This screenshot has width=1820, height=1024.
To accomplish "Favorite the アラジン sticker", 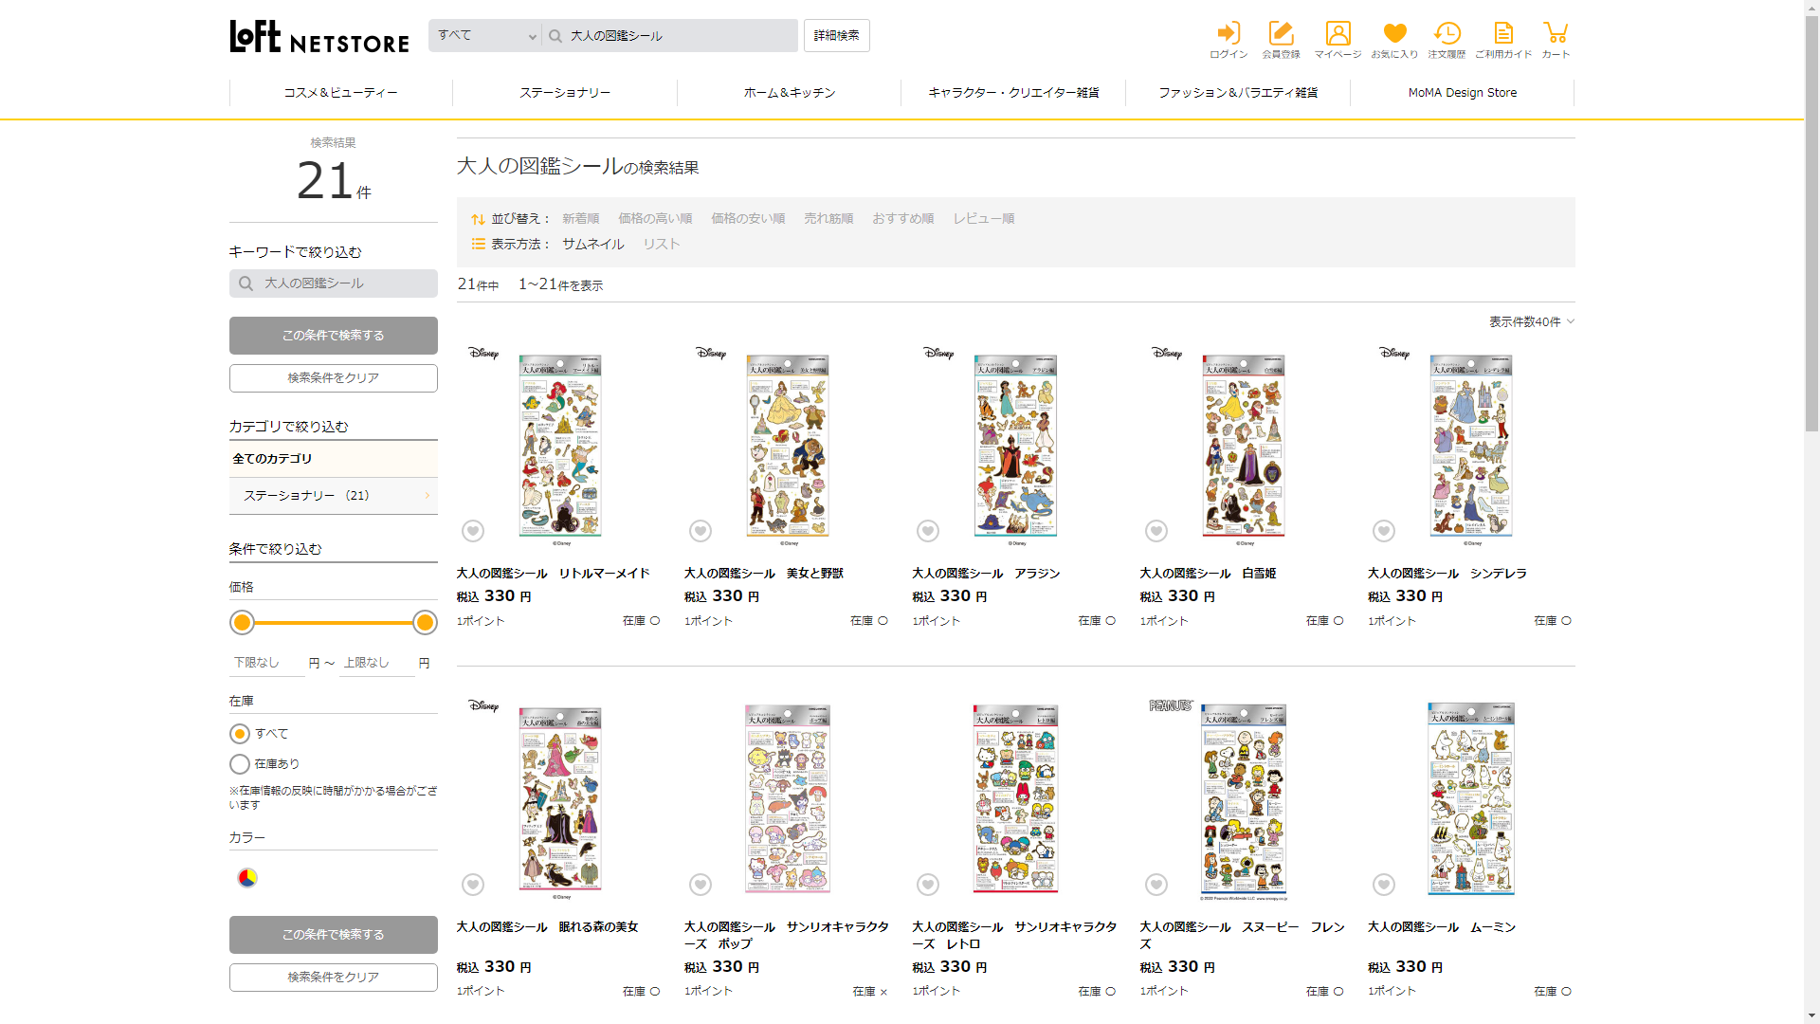I will coord(928,531).
